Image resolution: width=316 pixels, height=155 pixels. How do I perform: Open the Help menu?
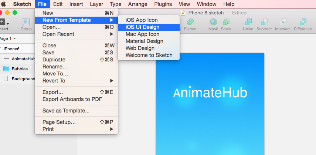[x=229, y=4]
